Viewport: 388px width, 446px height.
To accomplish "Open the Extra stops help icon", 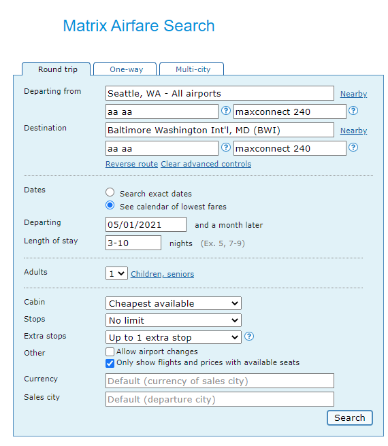I will [x=249, y=337].
